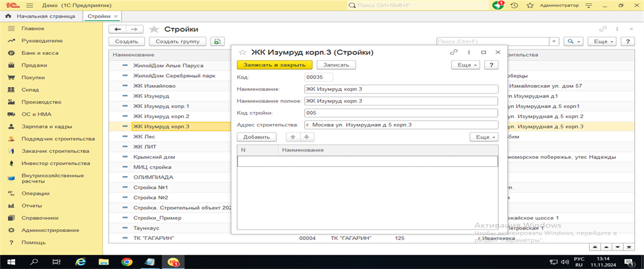Click the back arrow in Стройки list

118,30
